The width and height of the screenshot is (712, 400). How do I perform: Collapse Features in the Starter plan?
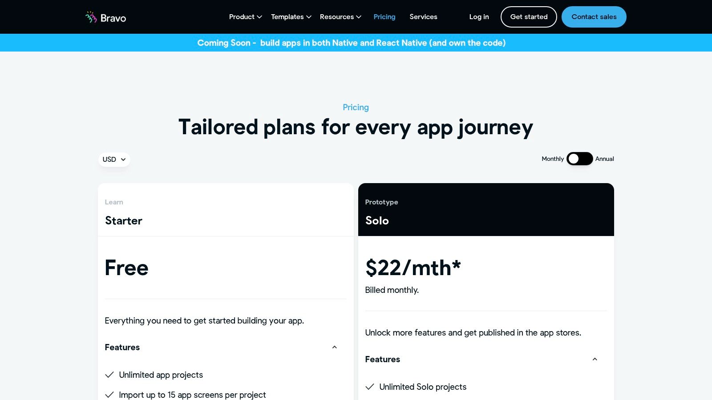(334, 347)
